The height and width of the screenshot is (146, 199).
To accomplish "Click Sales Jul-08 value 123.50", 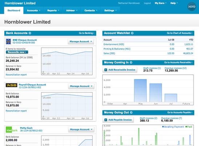I will point(171,53).
